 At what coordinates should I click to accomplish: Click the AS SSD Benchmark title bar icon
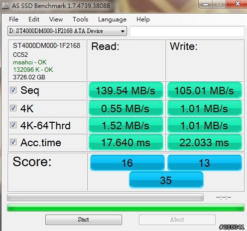(x=5, y=5)
